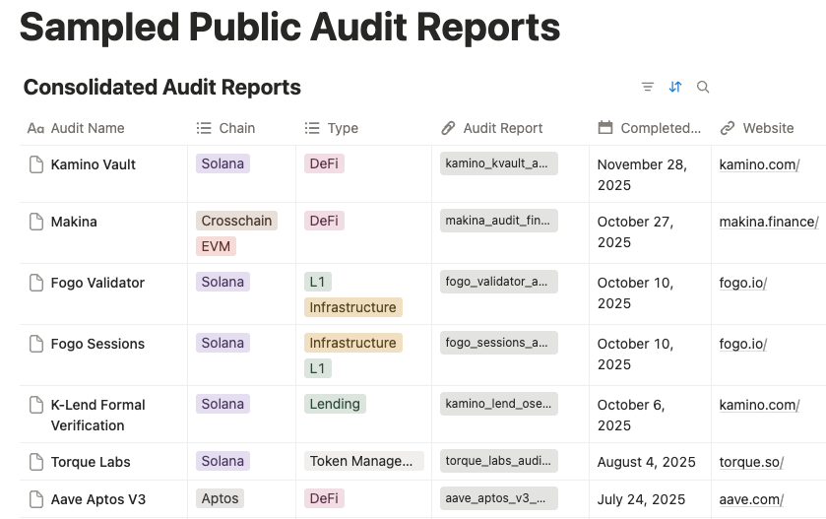Click the DeFi tag in Makina row

coord(324,221)
